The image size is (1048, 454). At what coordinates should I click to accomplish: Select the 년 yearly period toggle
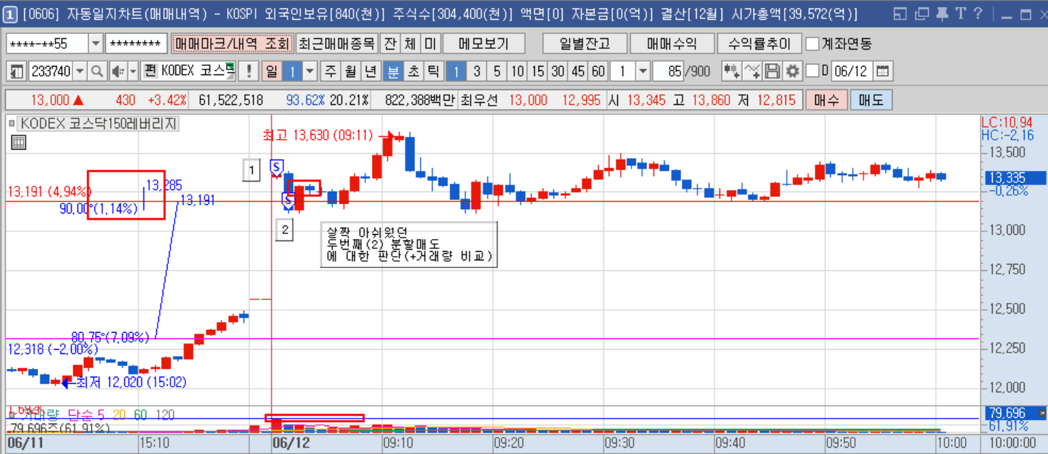coord(371,71)
